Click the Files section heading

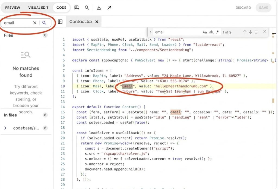[x=8, y=35]
